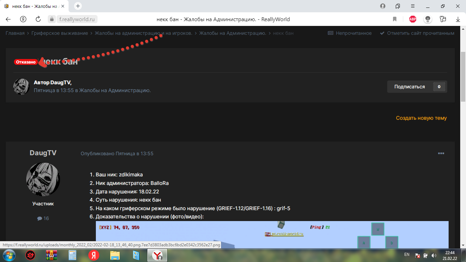Image resolution: width=466 pixels, height=262 pixels.
Task: Click "Отметить сайт прочитанным"
Action: coord(417,33)
